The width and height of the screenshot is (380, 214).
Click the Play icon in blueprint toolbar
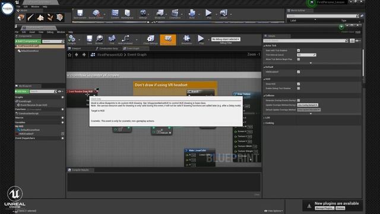[201, 39]
